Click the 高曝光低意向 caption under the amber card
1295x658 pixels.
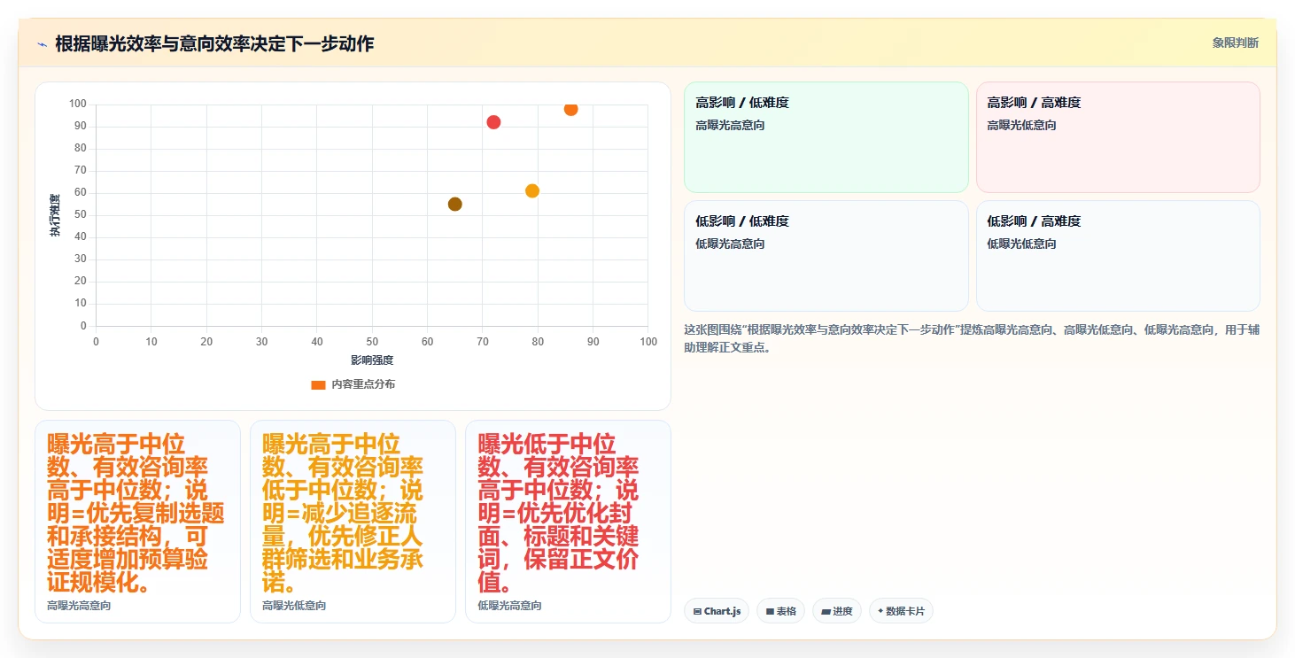click(294, 606)
